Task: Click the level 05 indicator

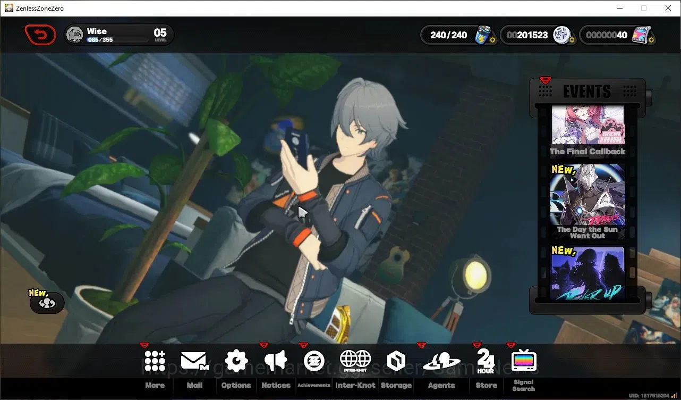Action: click(160, 35)
